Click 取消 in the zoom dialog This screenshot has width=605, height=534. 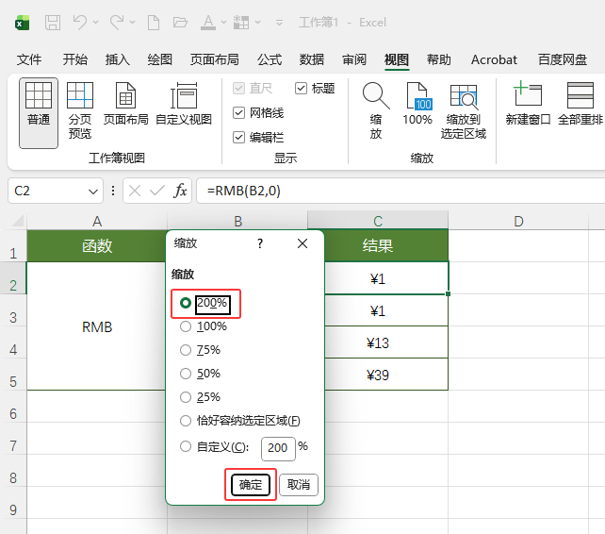(298, 485)
